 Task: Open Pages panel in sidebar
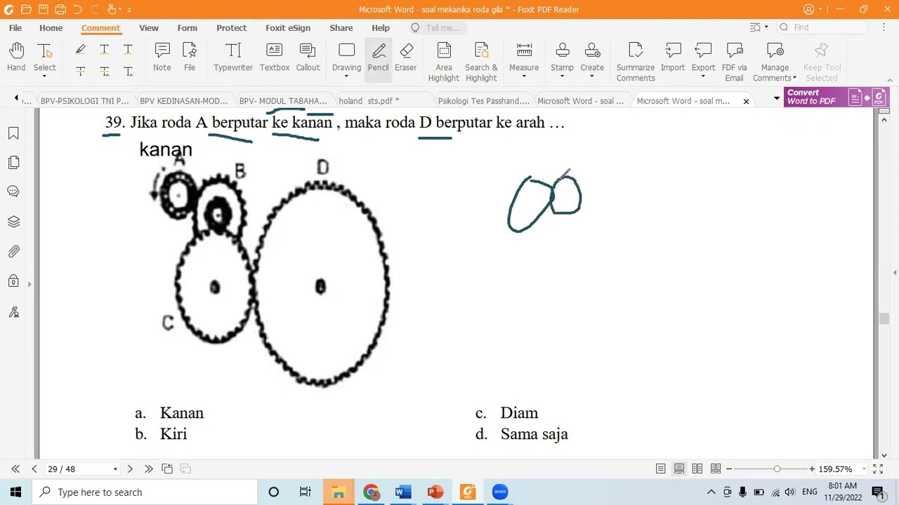click(13, 163)
